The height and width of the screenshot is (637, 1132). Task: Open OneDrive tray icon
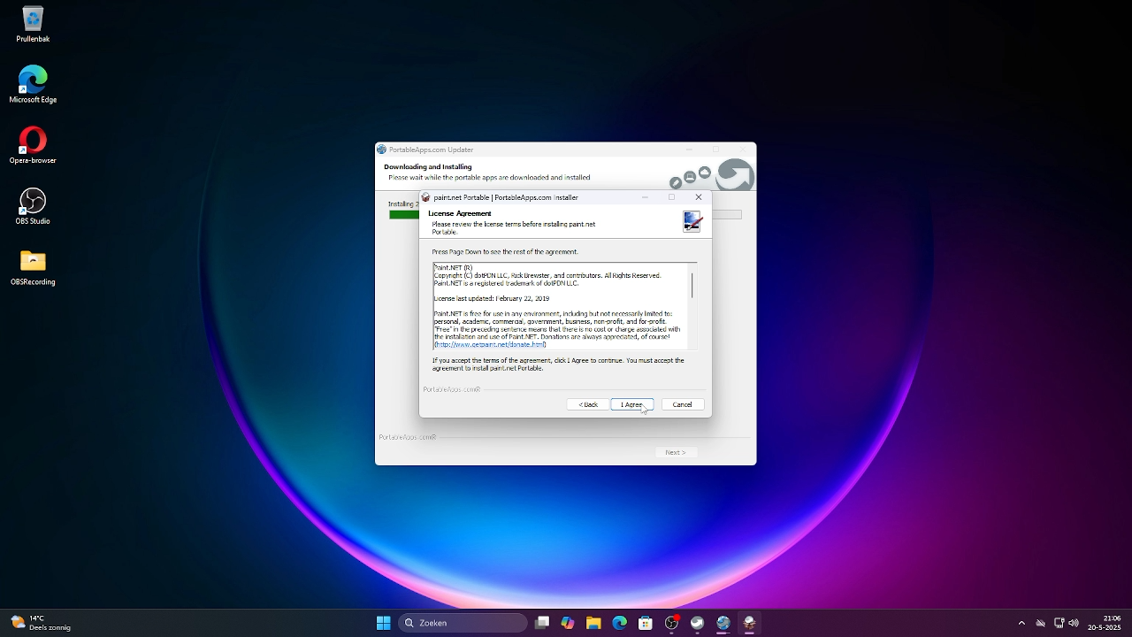(1041, 623)
